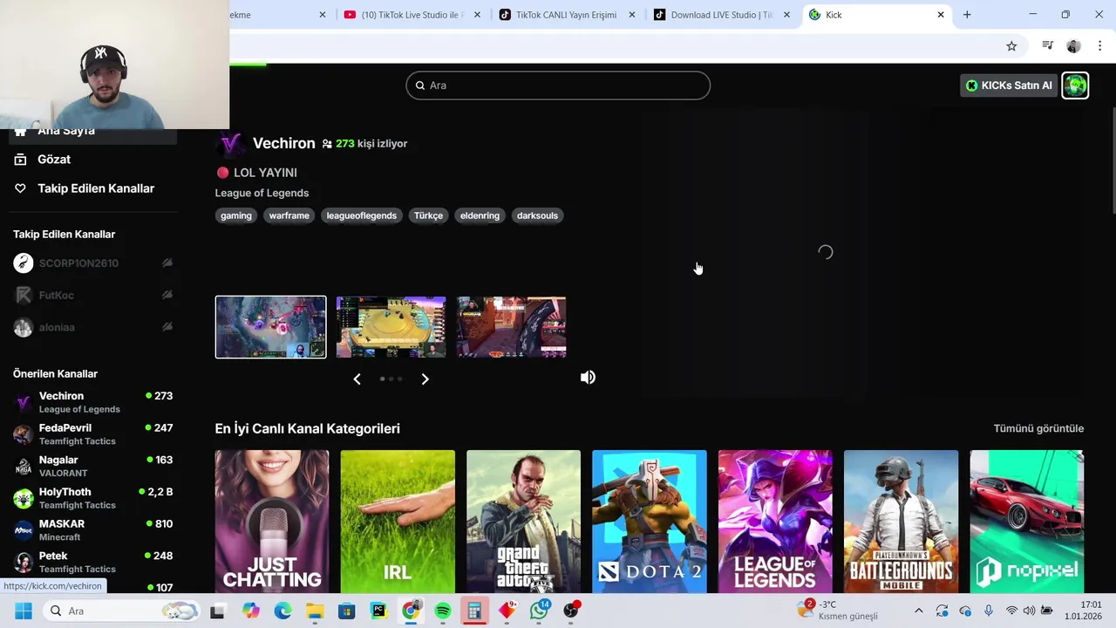Open Windows Start menu
1116x628 pixels.
(24, 611)
